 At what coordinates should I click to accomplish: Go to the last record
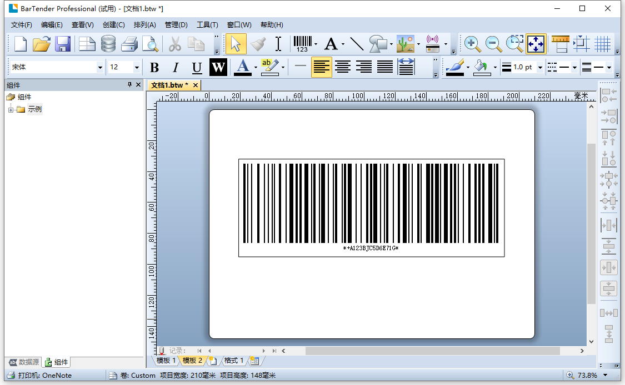click(274, 351)
